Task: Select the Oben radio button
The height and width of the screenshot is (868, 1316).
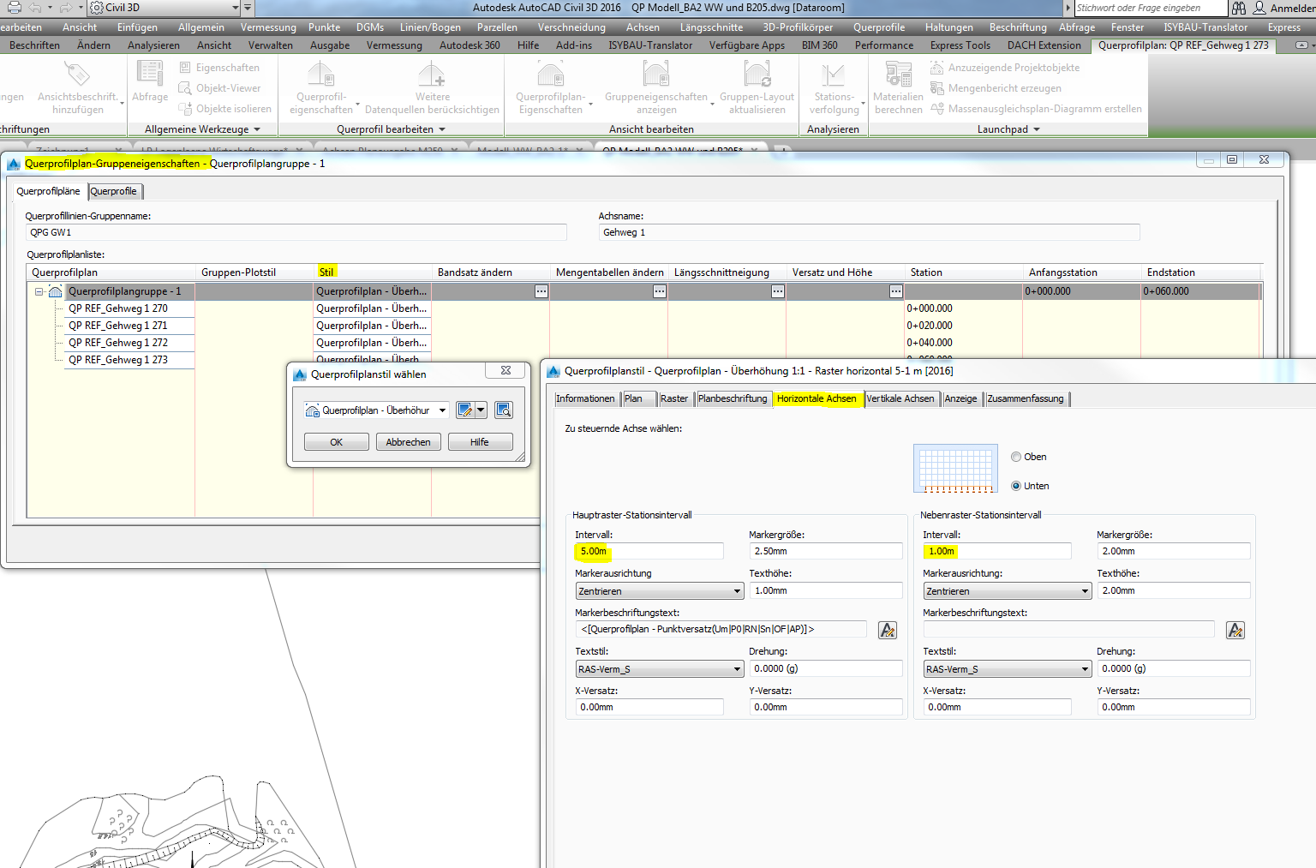Action: (1016, 457)
